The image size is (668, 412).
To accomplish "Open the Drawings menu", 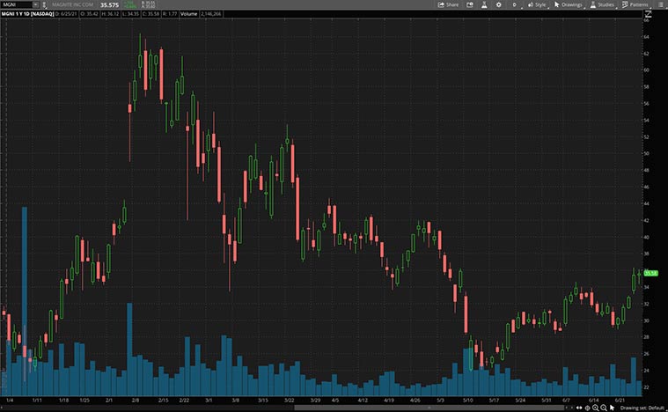I will pos(569,4).
